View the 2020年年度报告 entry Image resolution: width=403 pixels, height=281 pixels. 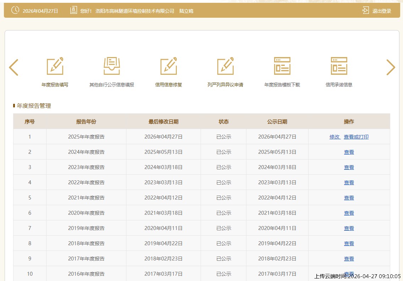pos(349,213)
